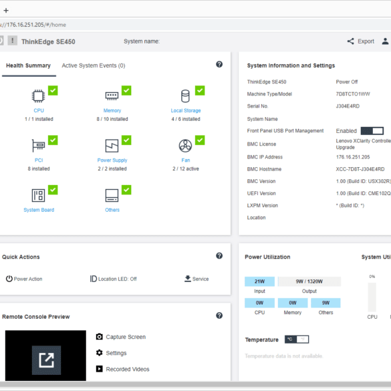Open the Power Supply icon
The image size is (391, 391).
pos(112,146)
